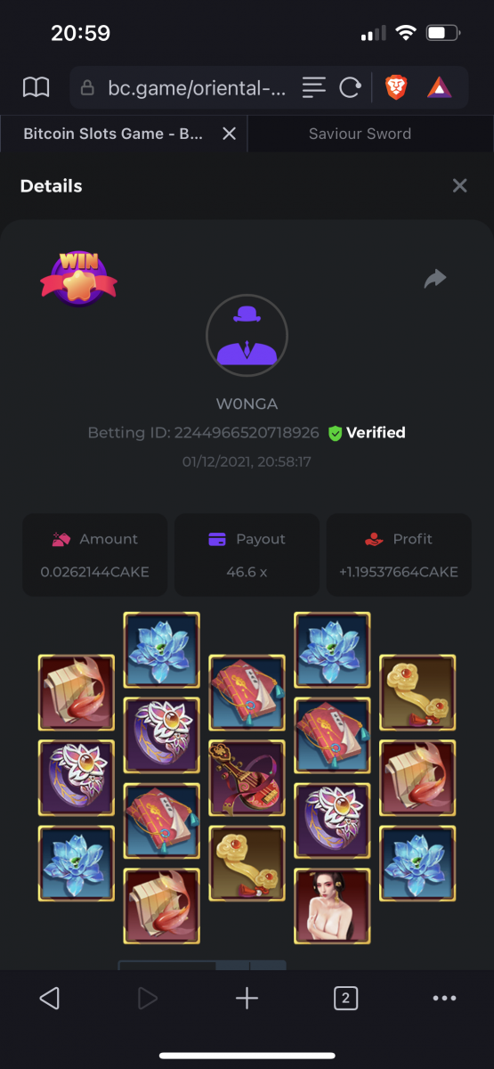Tap the Payout 46.6 x card
Image resolution: width=494 pixels, height=1069 pixels.
tap(247, 554)
